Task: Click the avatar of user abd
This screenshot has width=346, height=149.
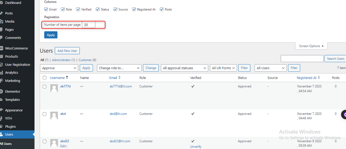Action: (54, 115)
